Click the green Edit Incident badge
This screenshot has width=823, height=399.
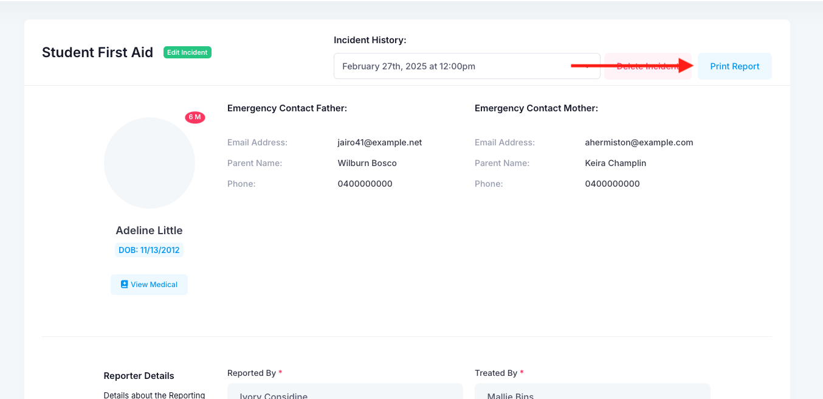[x=187, y=52]
